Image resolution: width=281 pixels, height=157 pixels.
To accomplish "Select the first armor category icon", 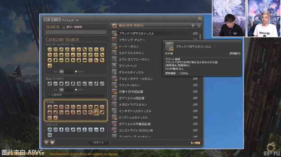I will click(x=50, y=84).
